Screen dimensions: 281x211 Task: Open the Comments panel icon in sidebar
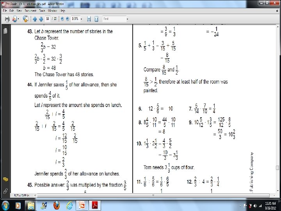tap(5, 179)
